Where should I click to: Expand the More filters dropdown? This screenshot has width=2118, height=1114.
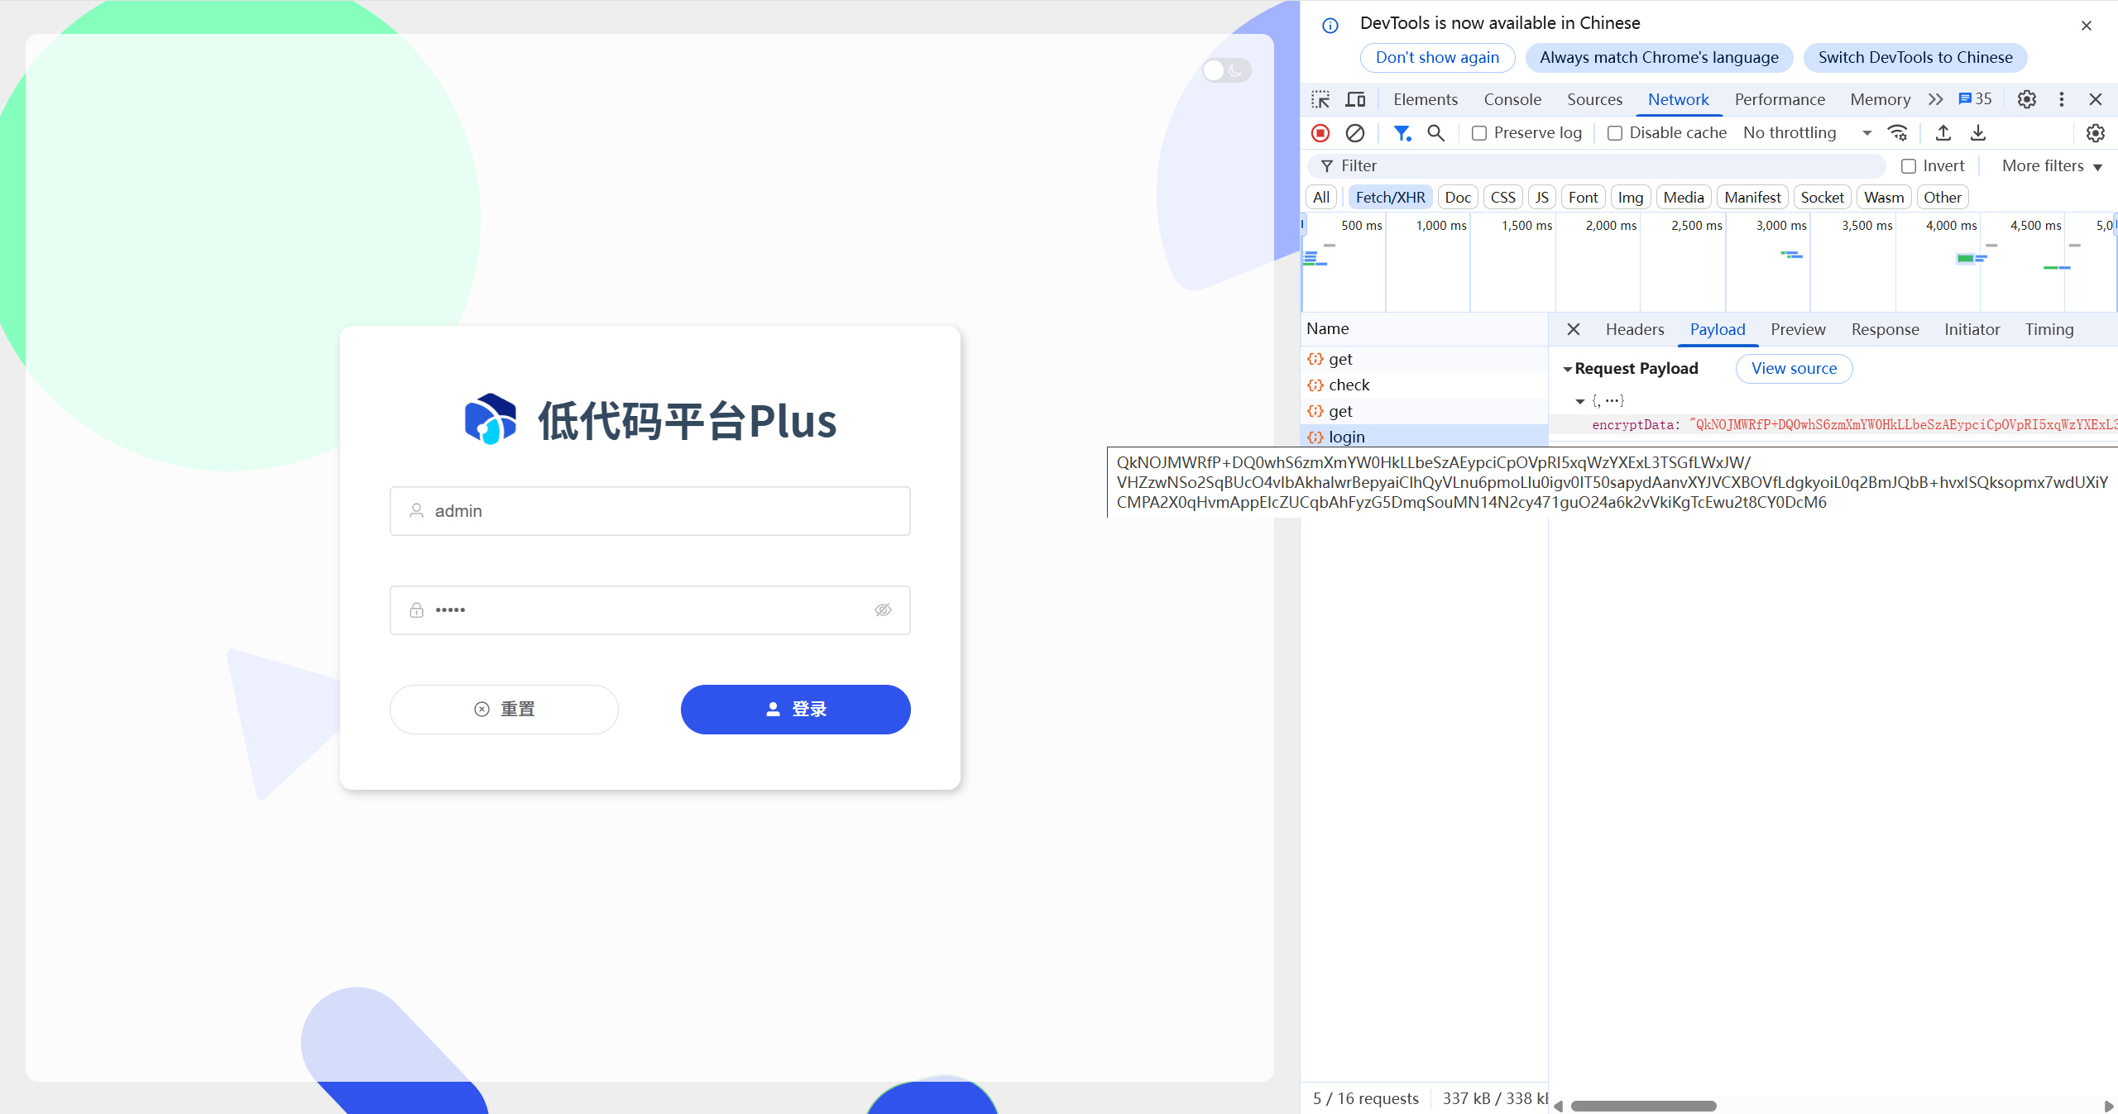(2051, 166)
